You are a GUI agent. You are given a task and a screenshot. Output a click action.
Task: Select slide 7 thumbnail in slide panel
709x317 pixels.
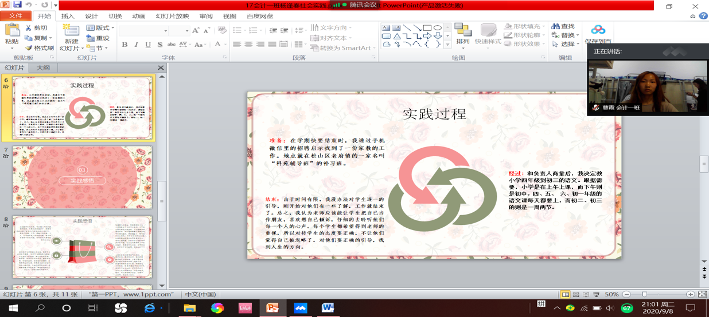pos(82,177)
